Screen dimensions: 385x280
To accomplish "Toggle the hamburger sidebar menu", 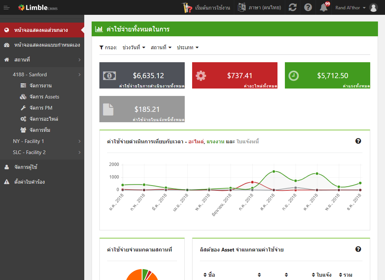I will click(x=7, y=8).
